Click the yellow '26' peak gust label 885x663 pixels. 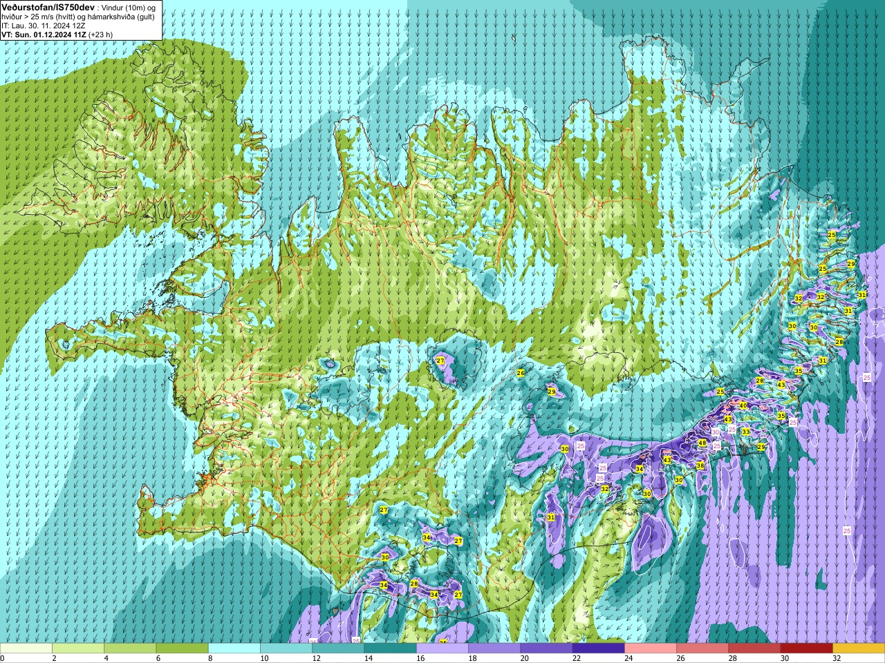[x=521, y=373]
